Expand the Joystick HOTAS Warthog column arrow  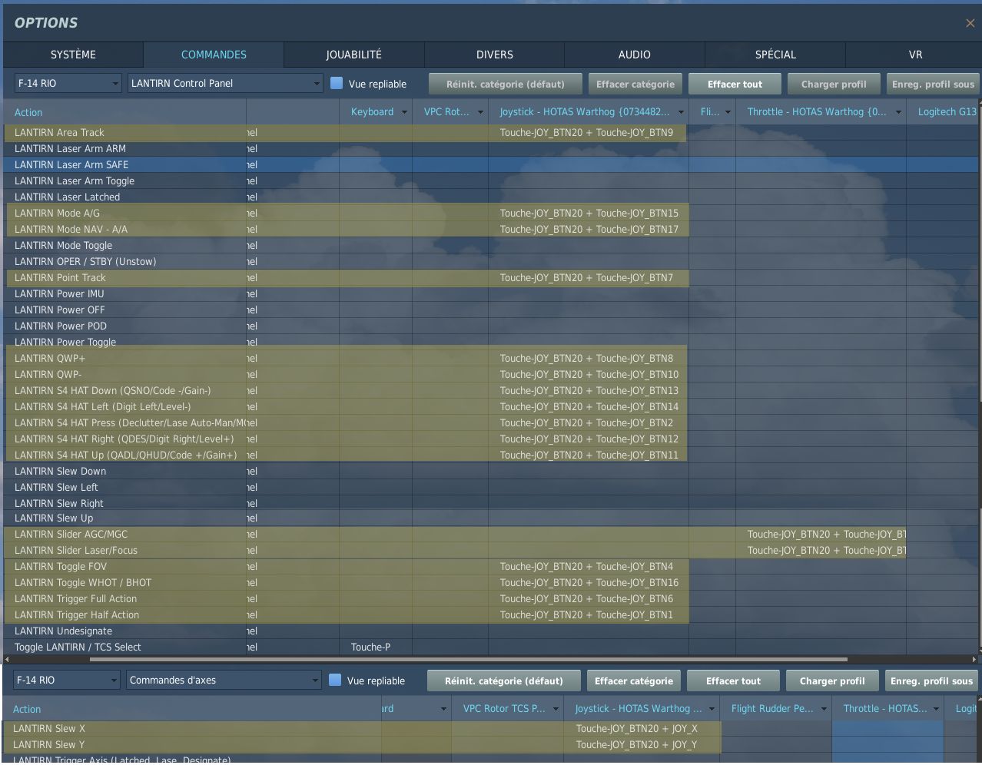(681, 112)
